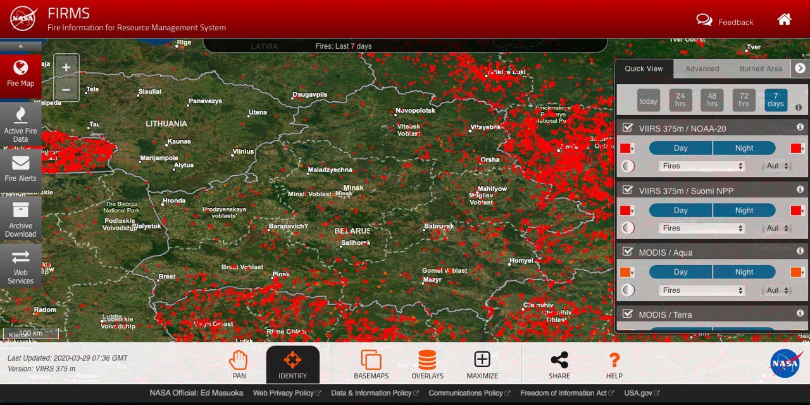This screenshot has height=405, width=810.
Task: Open the Web Services section
Action: [x=21, y=266]
